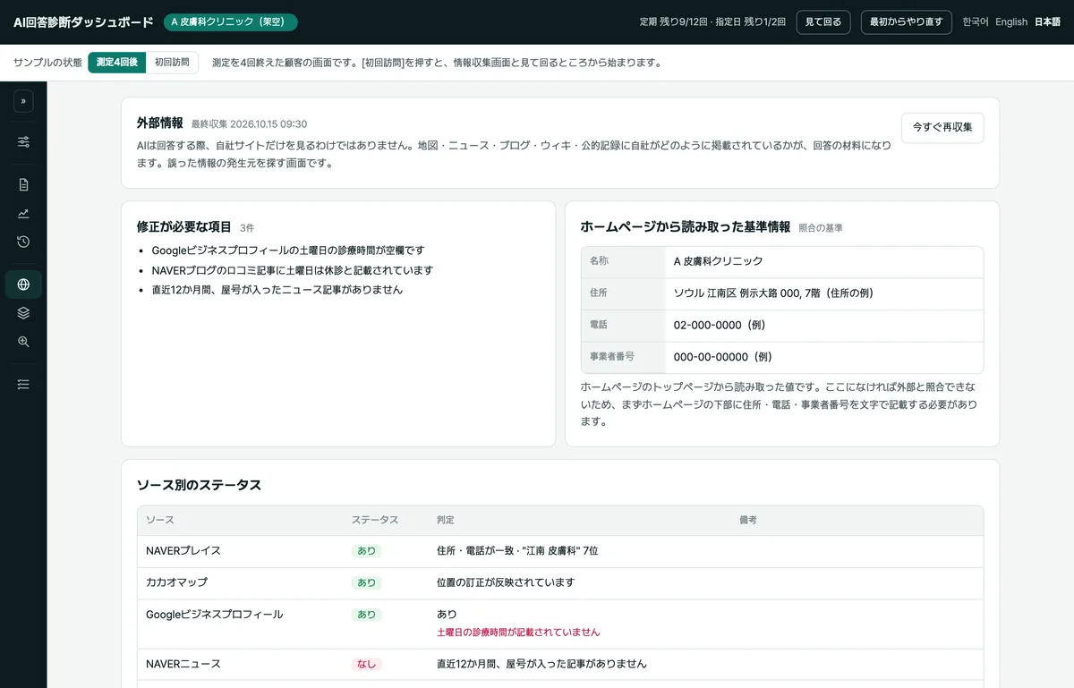
Task: Switch language to 日本語
Action: tap(1047, 22)
